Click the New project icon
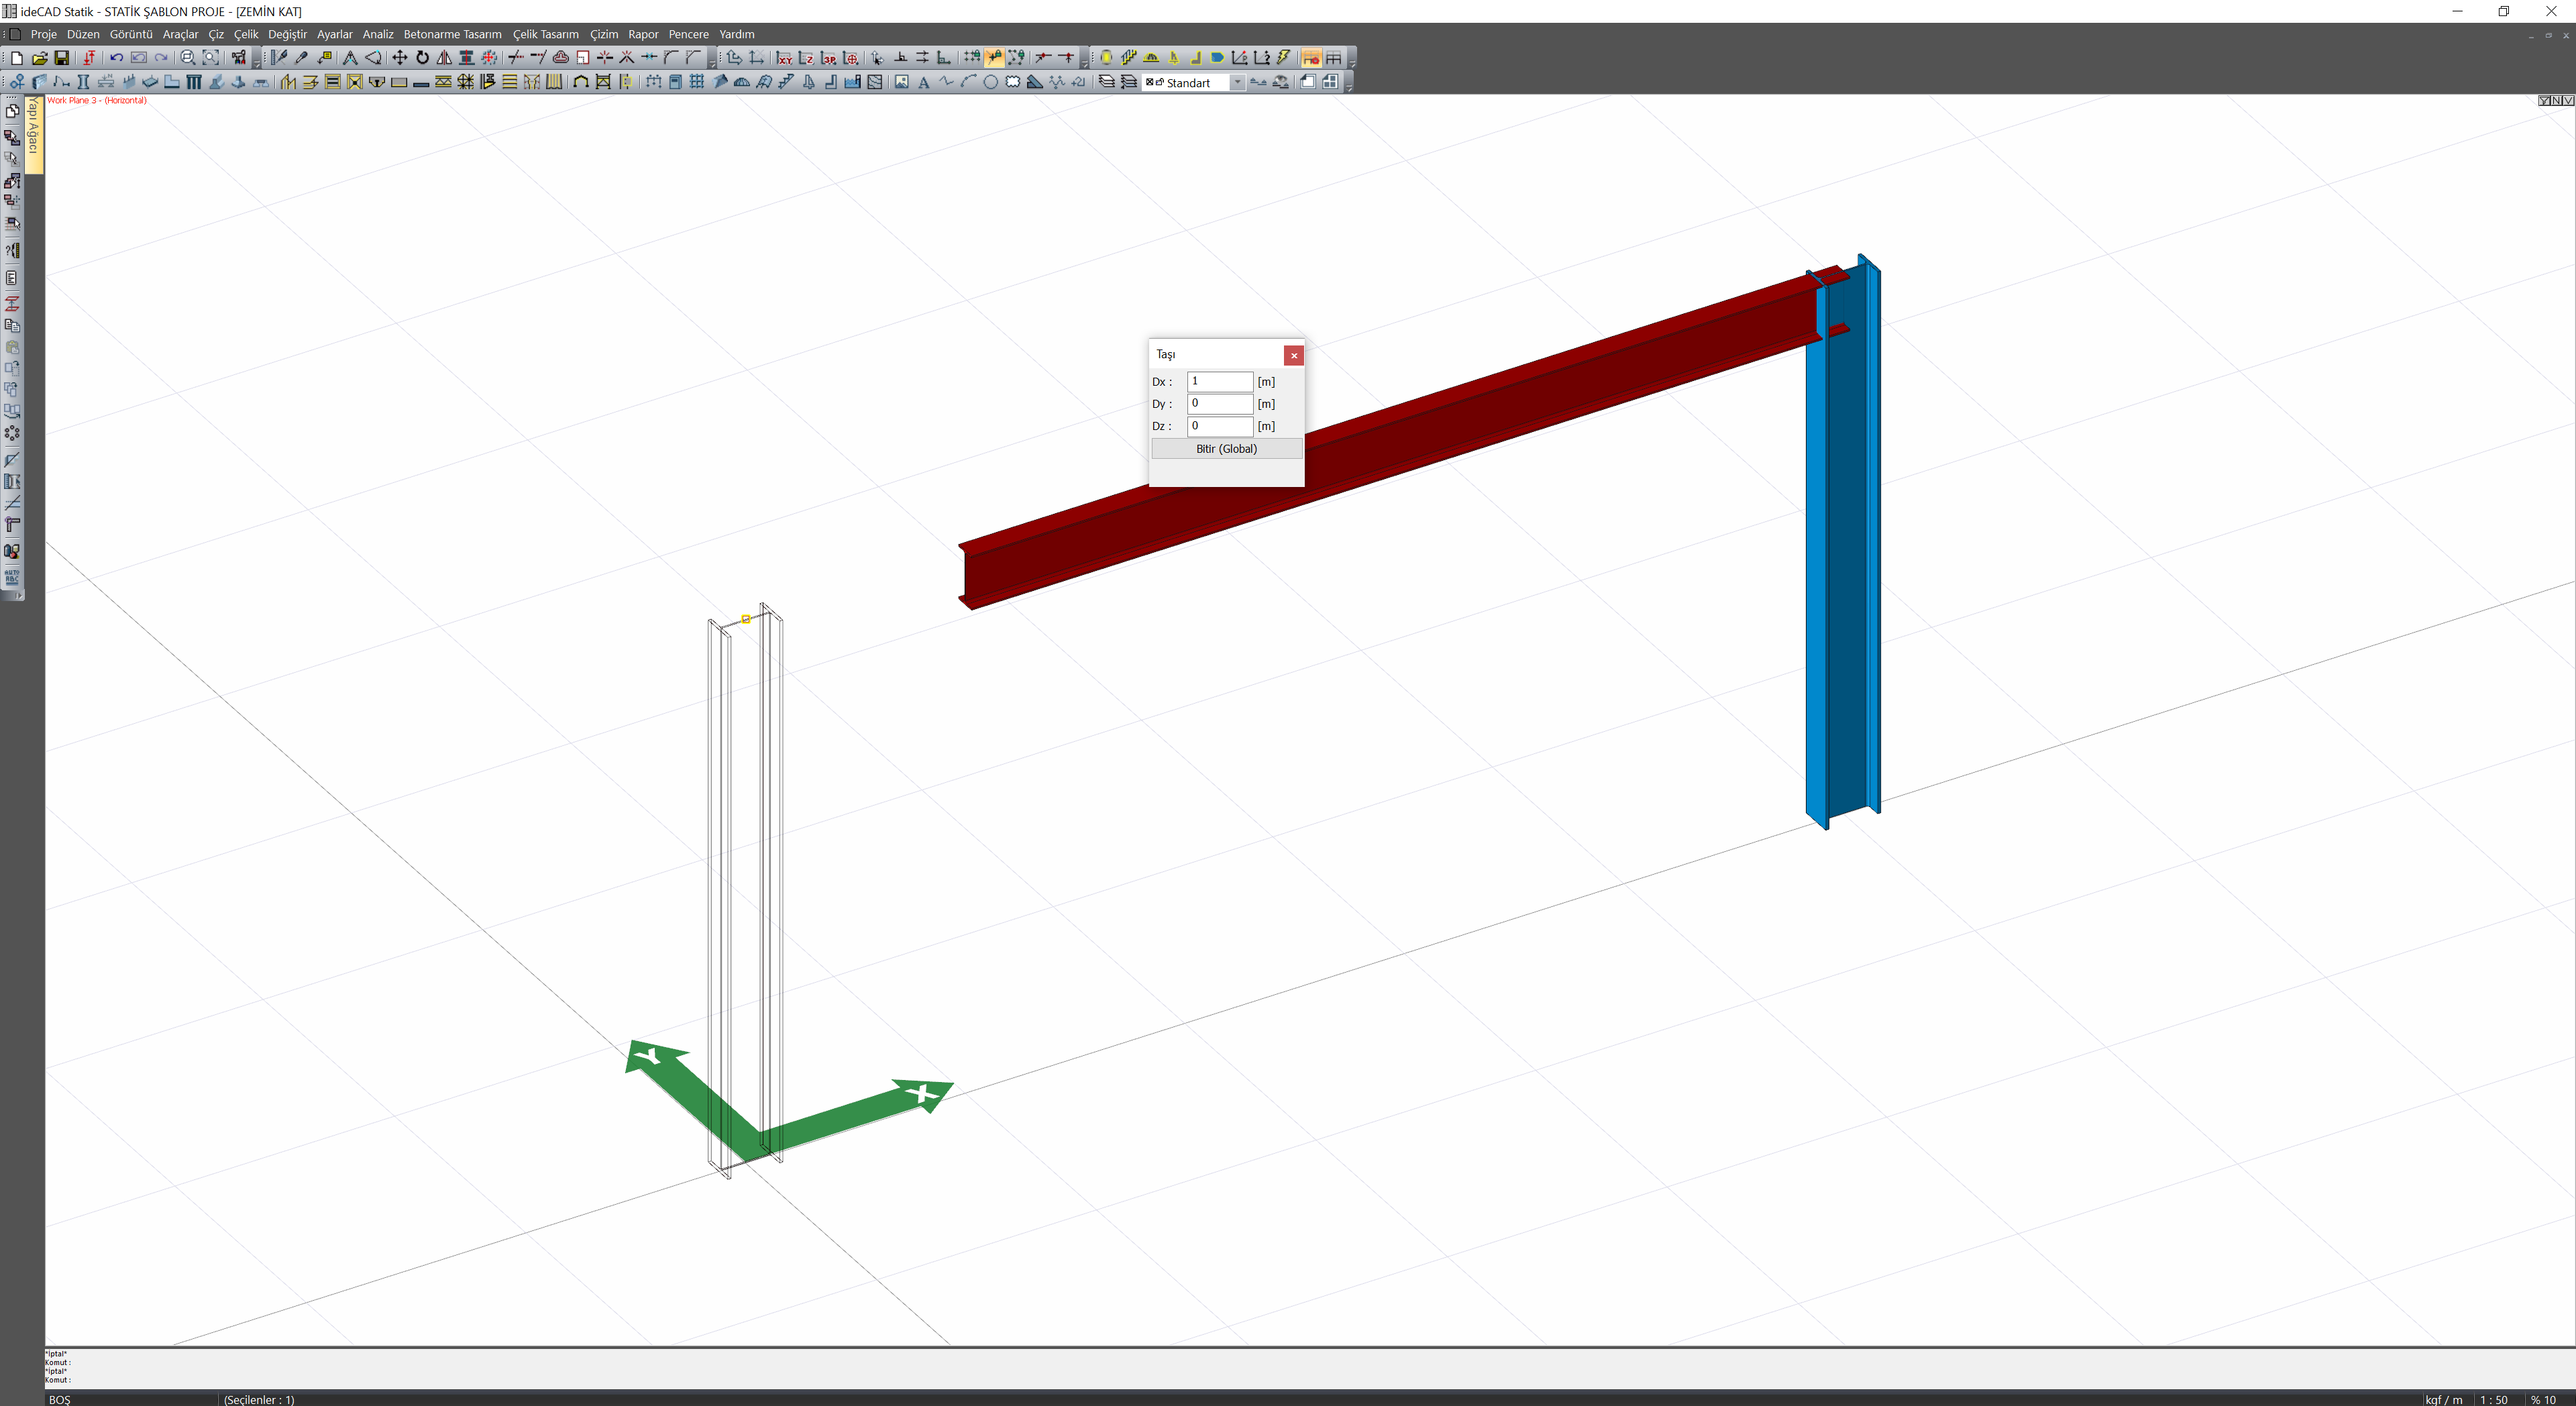This screenshot has width=2576, height=1406. coord(17,58)
